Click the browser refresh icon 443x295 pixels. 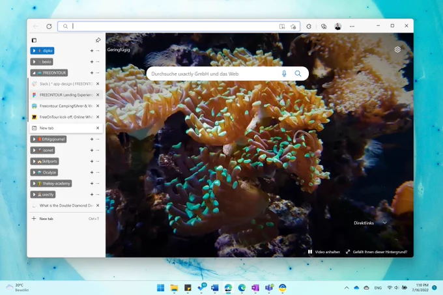[x=49, y=26]
